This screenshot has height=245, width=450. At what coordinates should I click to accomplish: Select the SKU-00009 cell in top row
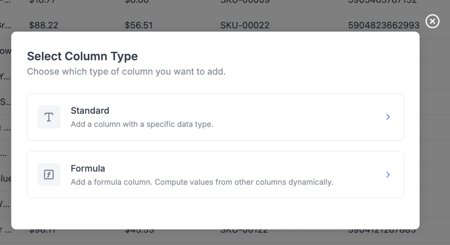pos(245,2)
